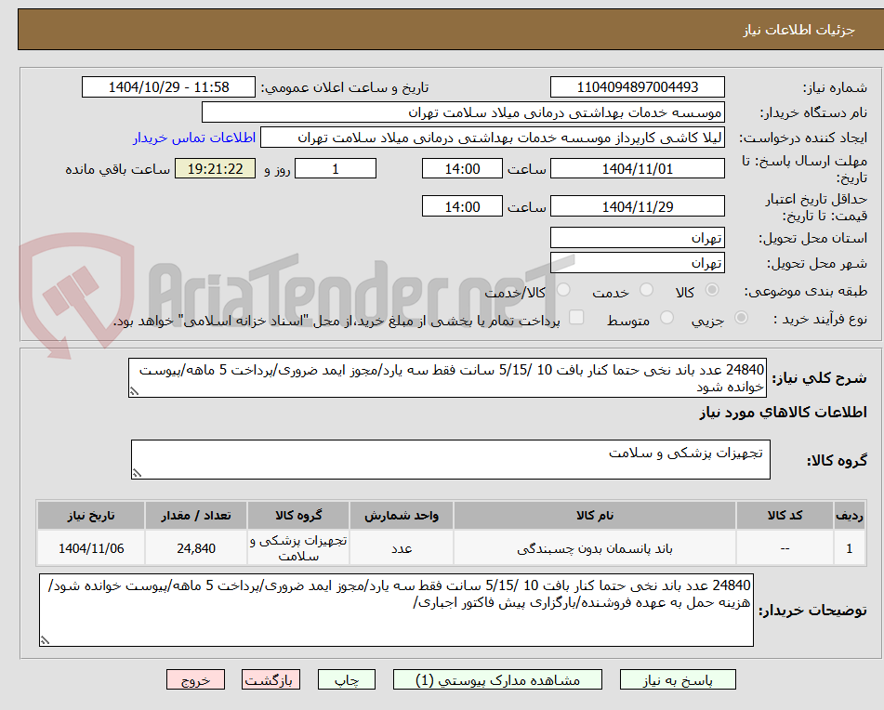This screenshot has height=710, width=884.
Task: Click the توضیحات خریدار text area
Action: tap(396, 611)
